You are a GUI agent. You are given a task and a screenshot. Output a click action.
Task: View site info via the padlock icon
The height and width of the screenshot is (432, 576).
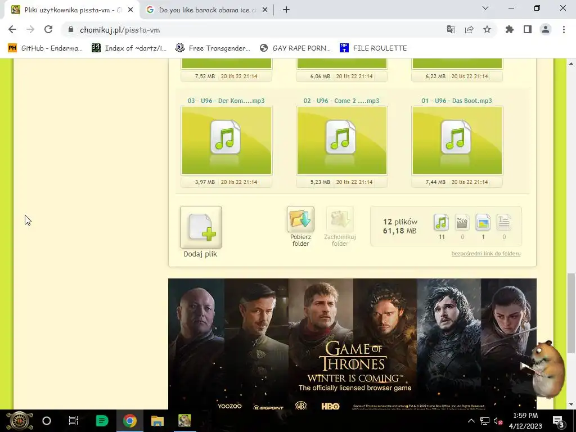click(x=71, y=30)
